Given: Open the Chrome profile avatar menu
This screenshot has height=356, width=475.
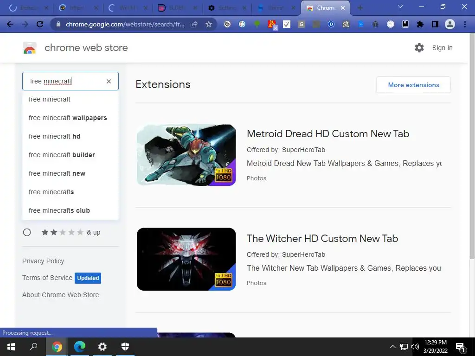Looking at the screenshot, I should (x=450, y=24).
